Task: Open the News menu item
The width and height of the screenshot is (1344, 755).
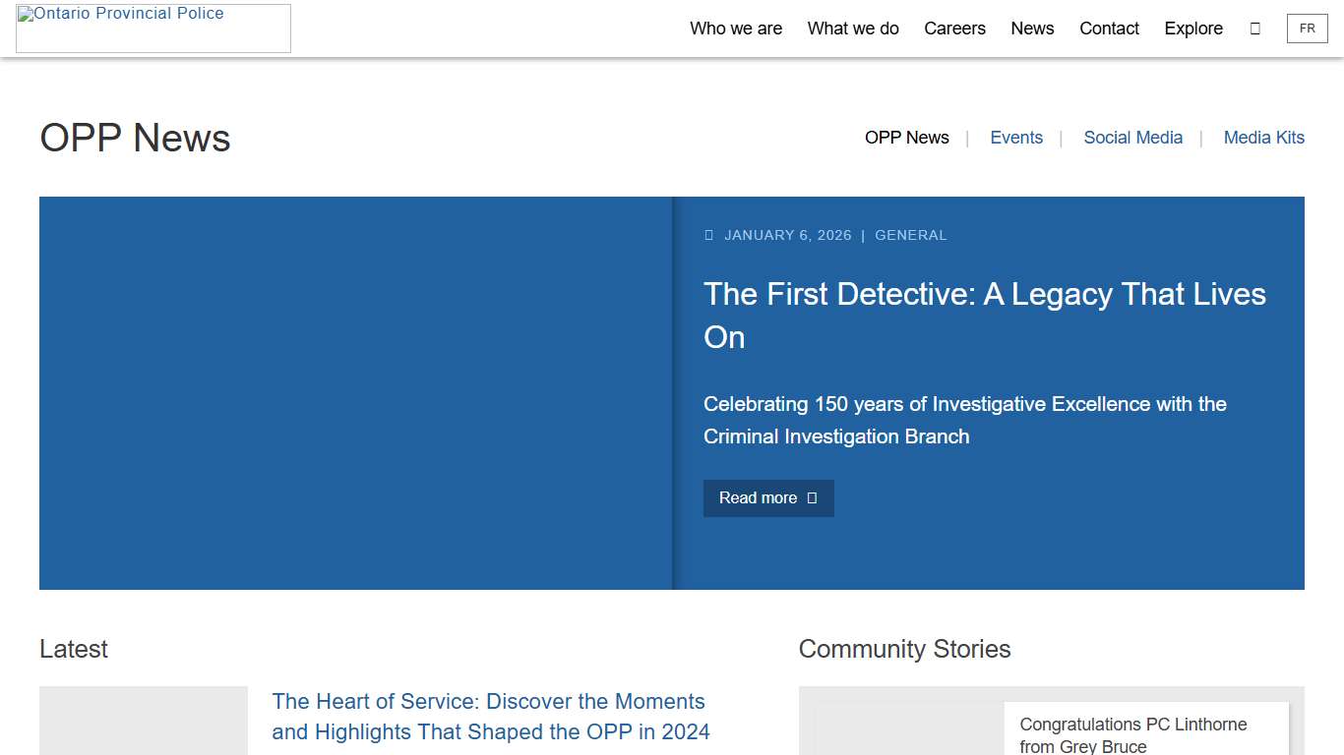Action: 1032,29
